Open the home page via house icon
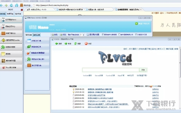The width and height of the screenshot is (181, 113). click(x=17, y=5)
